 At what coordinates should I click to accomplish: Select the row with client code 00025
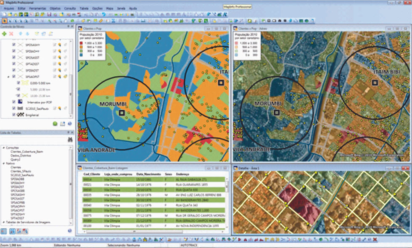click(x=154, y=195)
